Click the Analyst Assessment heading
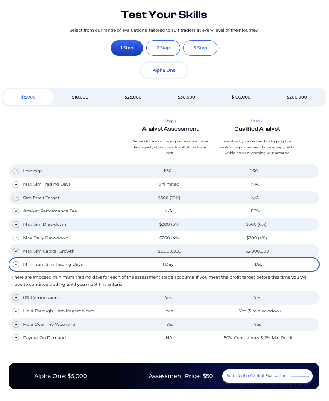The width and height of the screenshot is (329, 401). click(170, 129)
